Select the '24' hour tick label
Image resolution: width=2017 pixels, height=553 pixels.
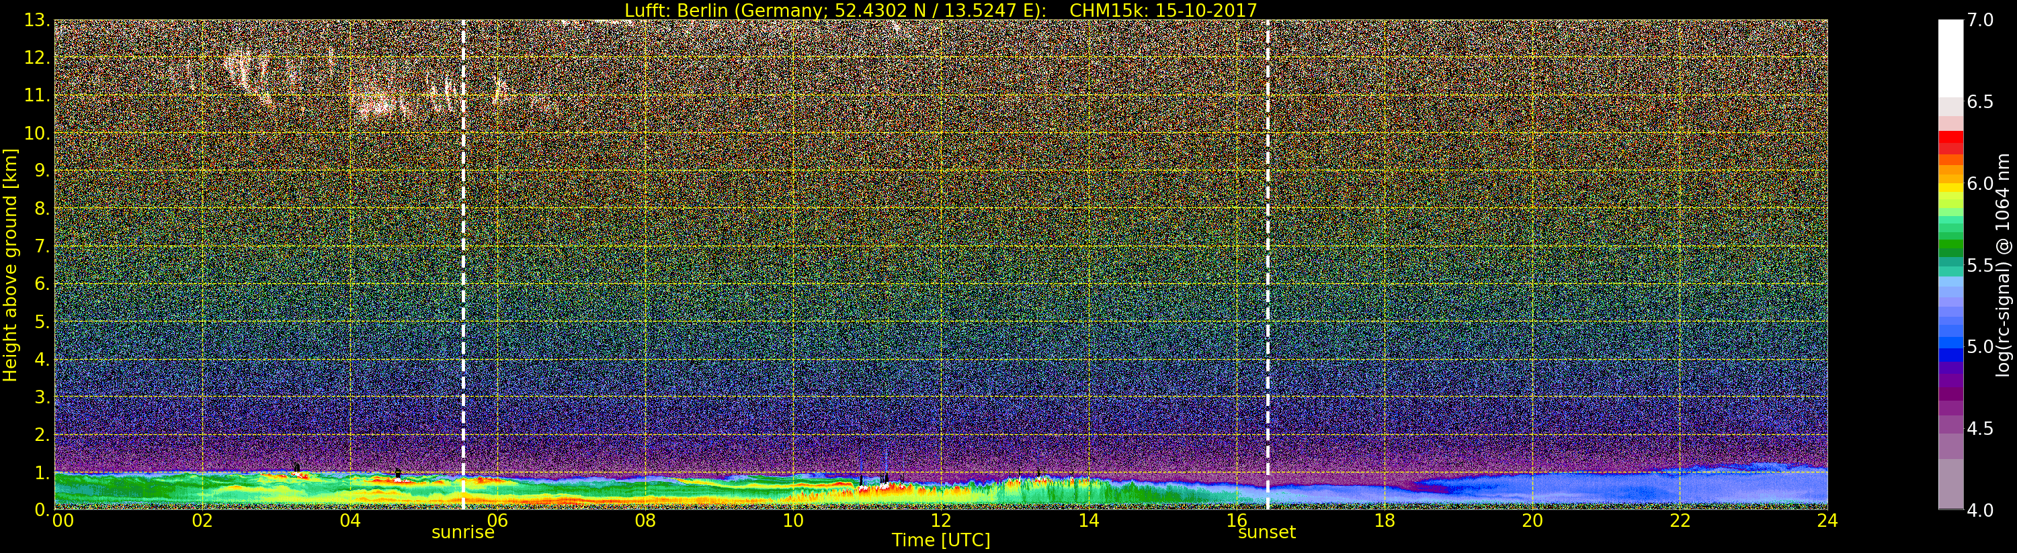coord(1827,520)
